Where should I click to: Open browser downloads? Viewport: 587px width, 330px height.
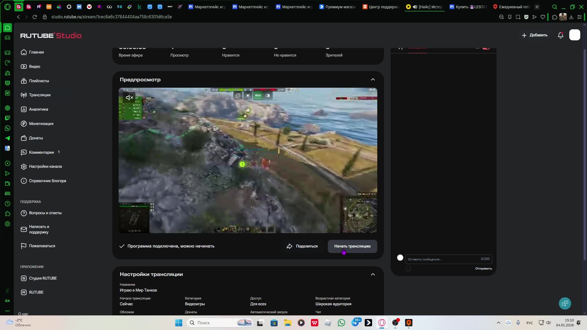tap(571, 17)
